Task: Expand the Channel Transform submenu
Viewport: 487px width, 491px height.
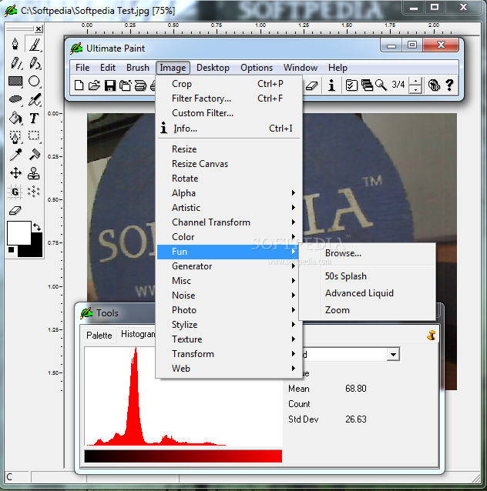Action: click(x=229, y=222)
